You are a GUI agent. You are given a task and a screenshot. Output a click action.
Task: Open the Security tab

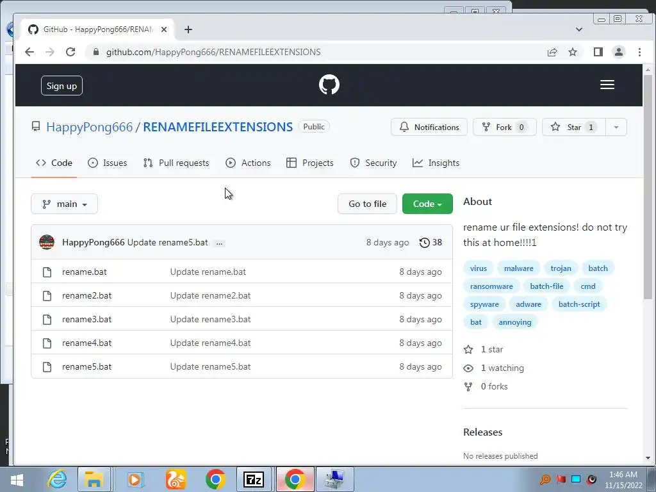[x=373, y=163]
